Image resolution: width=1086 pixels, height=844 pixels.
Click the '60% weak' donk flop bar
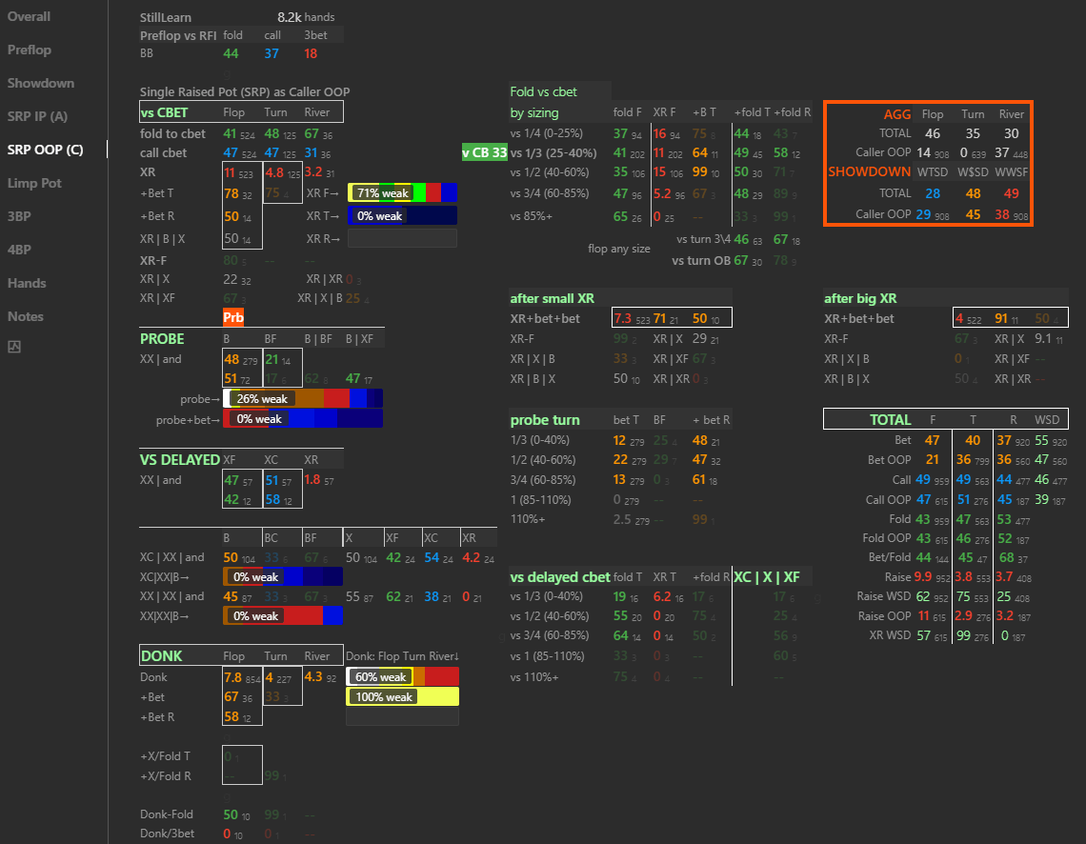(402, 676)
